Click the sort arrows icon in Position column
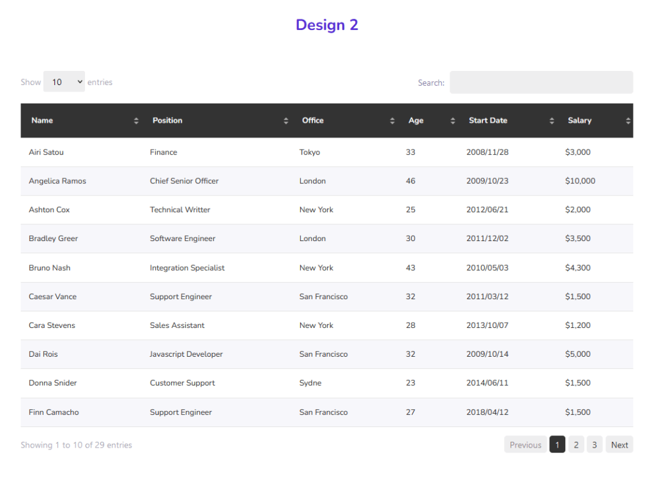 coord(285,121)
